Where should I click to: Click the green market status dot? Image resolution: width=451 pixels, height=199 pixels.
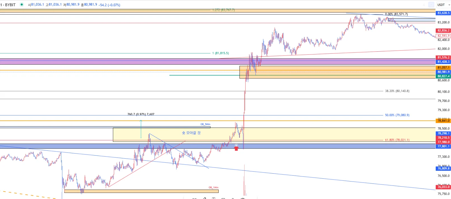(x=21, y=5)
